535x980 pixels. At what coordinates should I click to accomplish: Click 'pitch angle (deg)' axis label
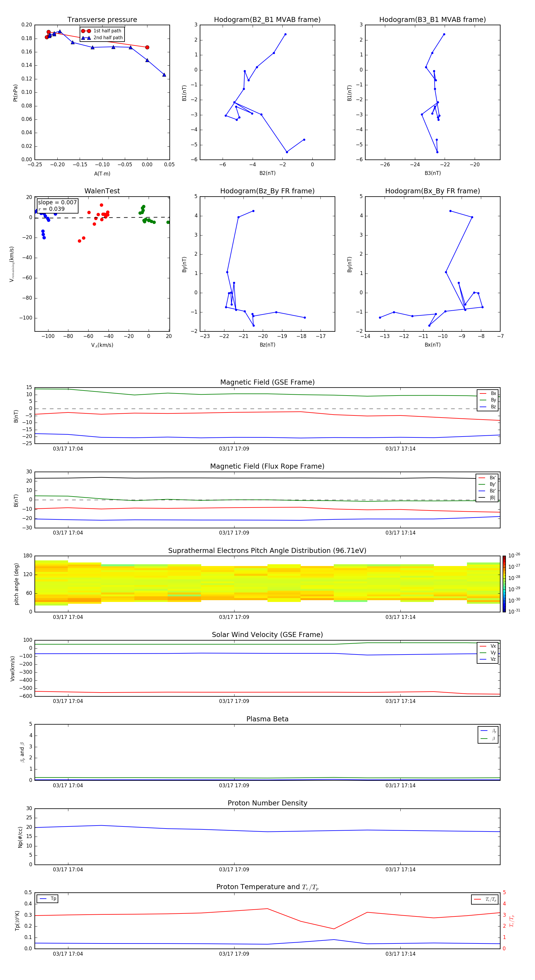point(16,584)
